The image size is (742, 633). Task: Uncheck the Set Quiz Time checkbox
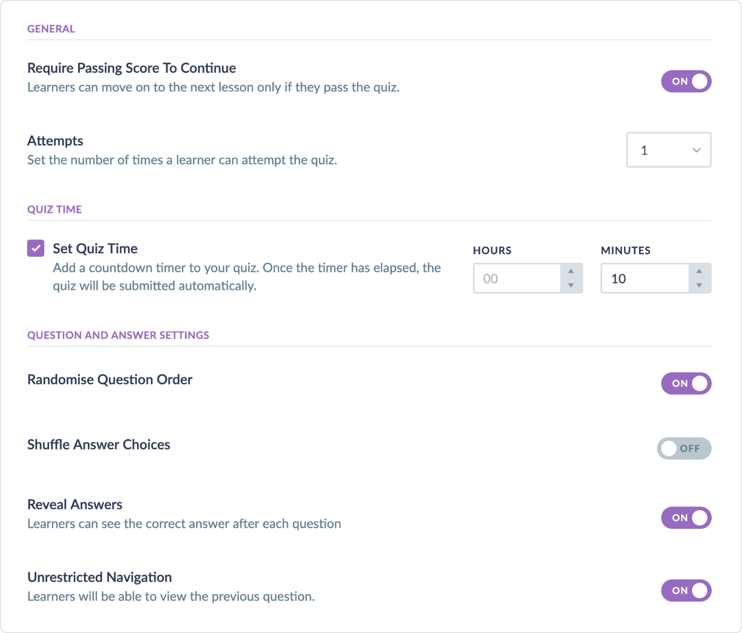(x=36, y=248)
